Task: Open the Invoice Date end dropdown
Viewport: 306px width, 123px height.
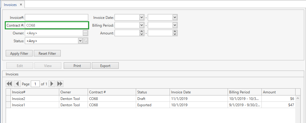Action: 175,18
